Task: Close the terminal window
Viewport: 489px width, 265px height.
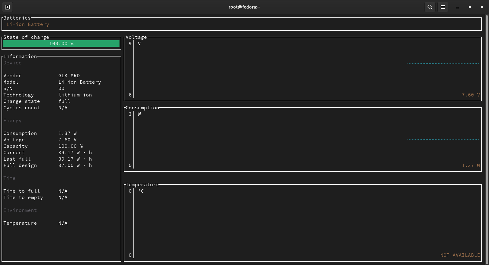Action: coord(482,7)
